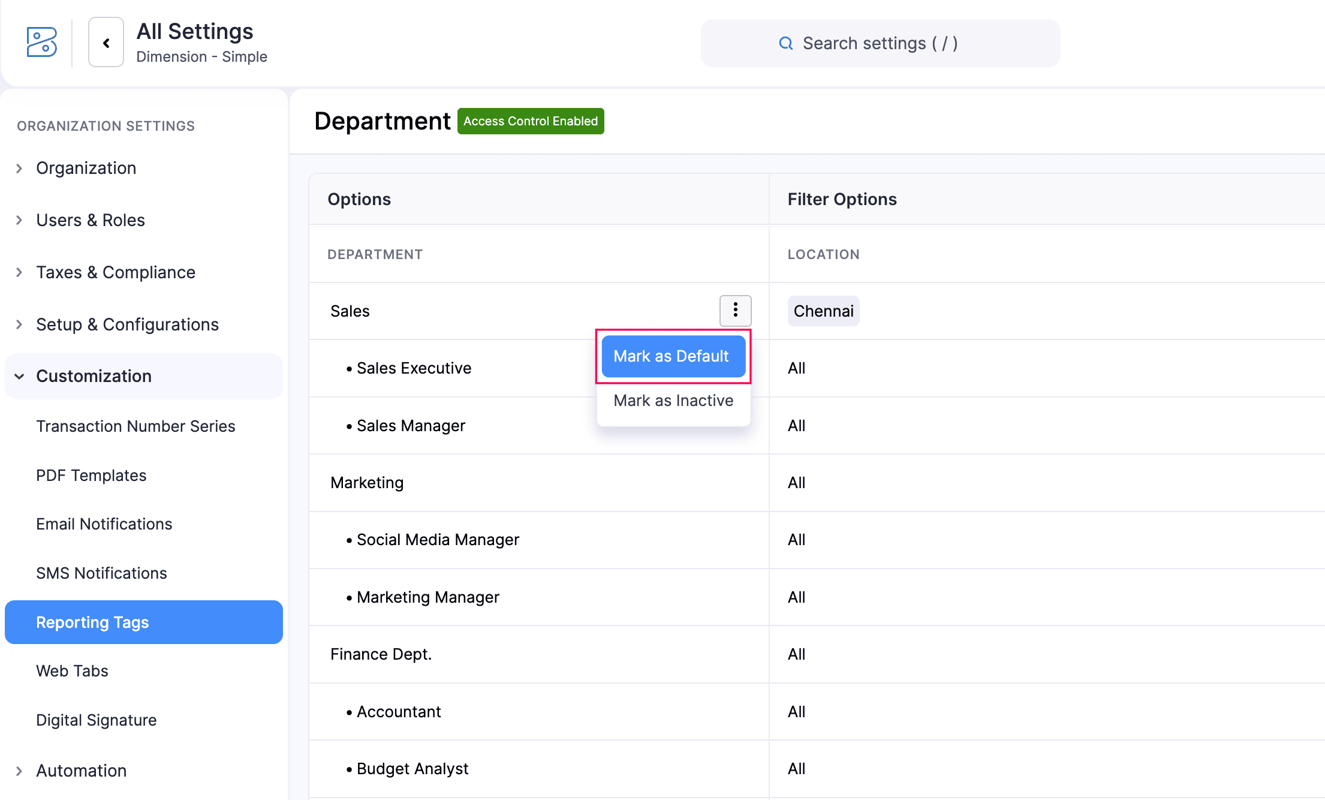This screenshot has height=800, width=1325.
Task: Go to Email Notifications settings
Action: point(104,524)
